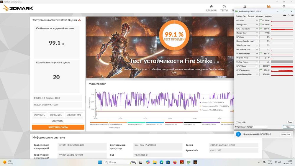Screen dimensions: 295x166
Task: Toggle Загрузка ЦП black legend item
Action: pos(192,123)
